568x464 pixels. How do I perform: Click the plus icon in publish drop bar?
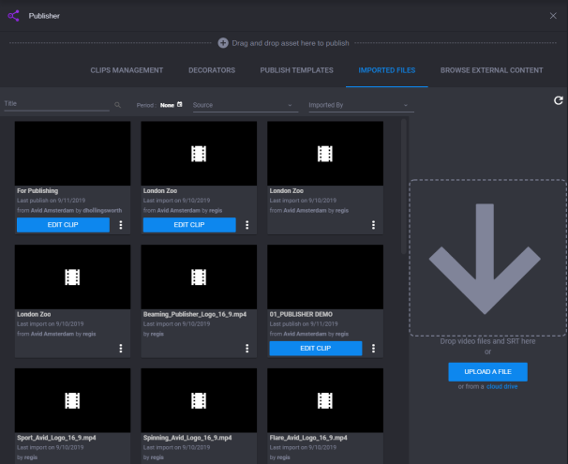click(223, 43)
